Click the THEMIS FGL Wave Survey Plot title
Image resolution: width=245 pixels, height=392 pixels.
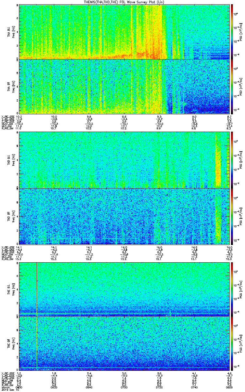[124, 2]
